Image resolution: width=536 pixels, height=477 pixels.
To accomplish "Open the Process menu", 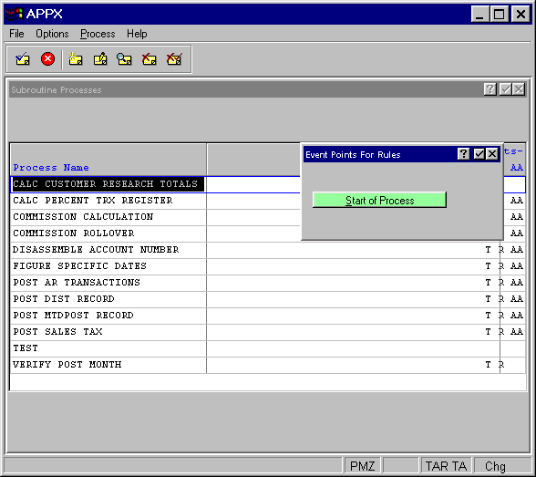I will pos(98,34).
